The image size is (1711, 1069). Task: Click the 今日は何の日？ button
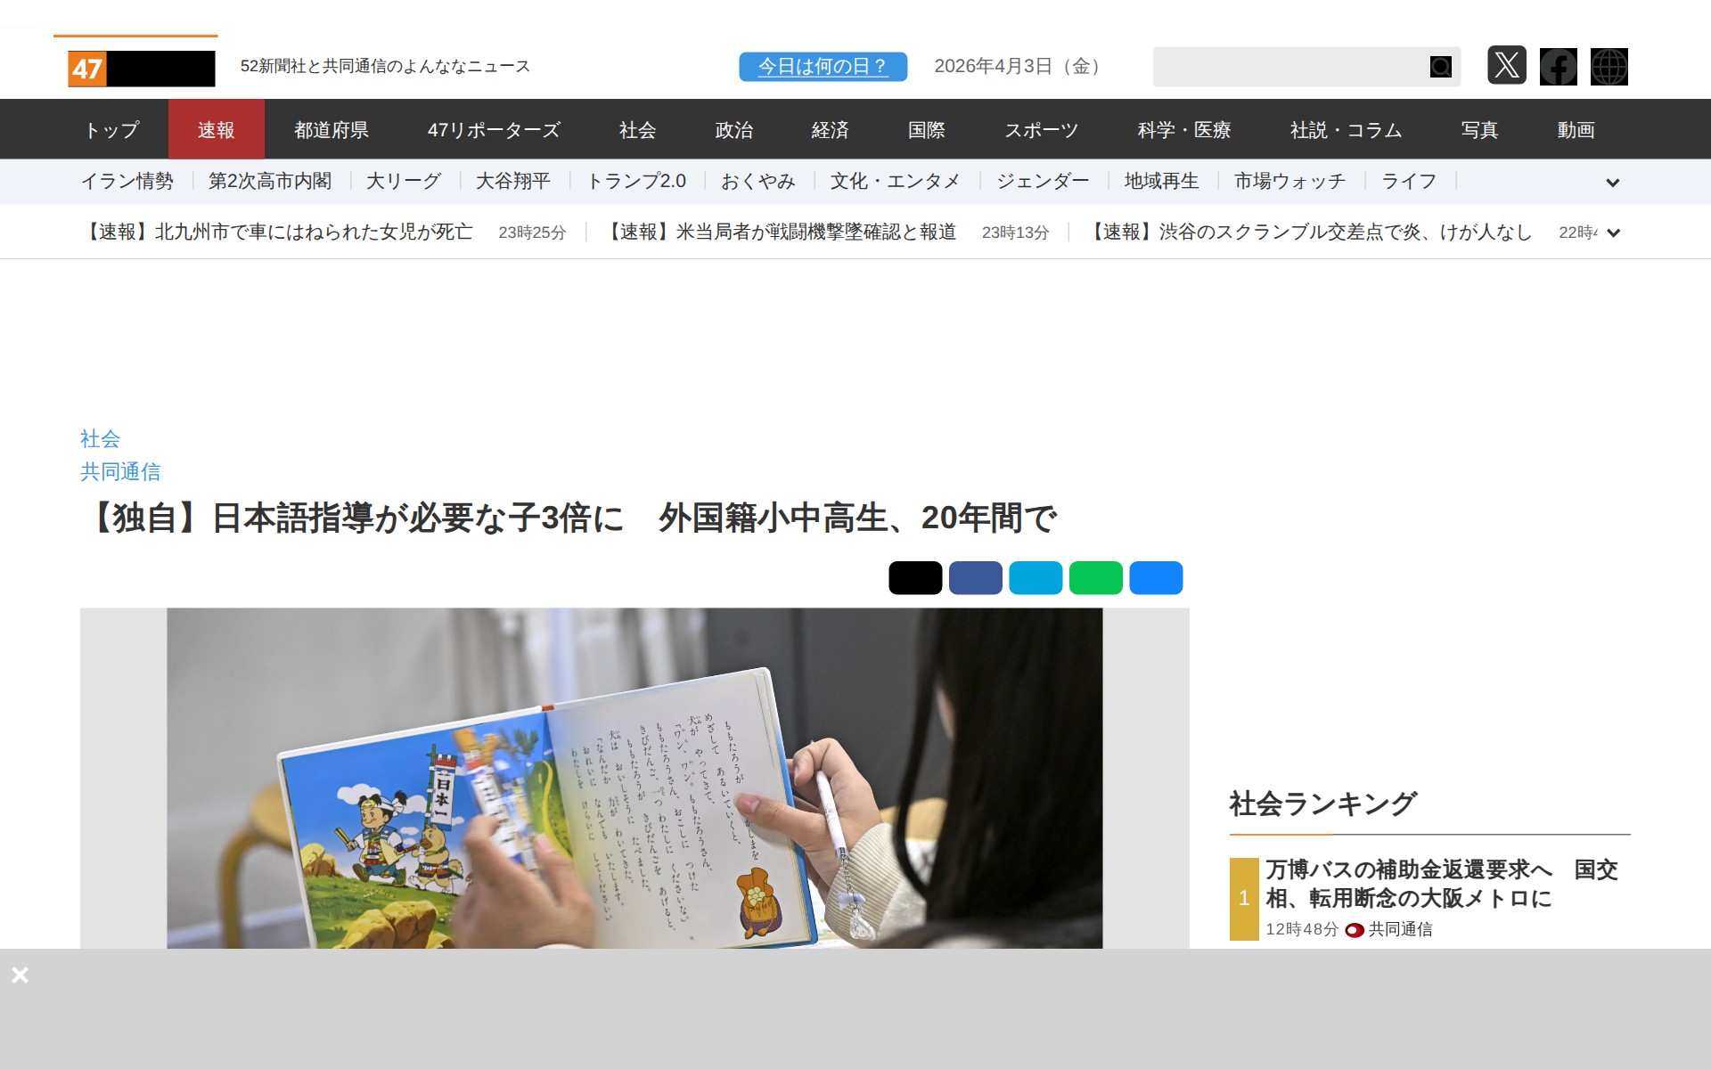pos(823,67)
